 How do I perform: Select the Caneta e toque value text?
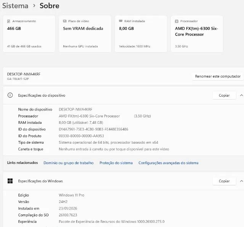coord(114,149)
